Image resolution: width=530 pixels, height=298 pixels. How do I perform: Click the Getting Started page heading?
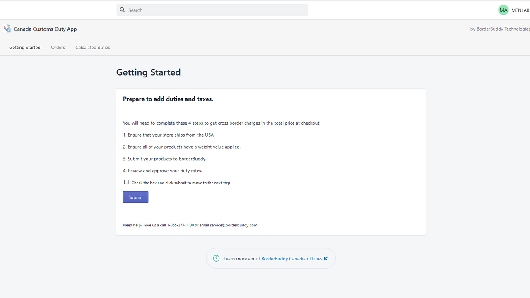[148, 72]
